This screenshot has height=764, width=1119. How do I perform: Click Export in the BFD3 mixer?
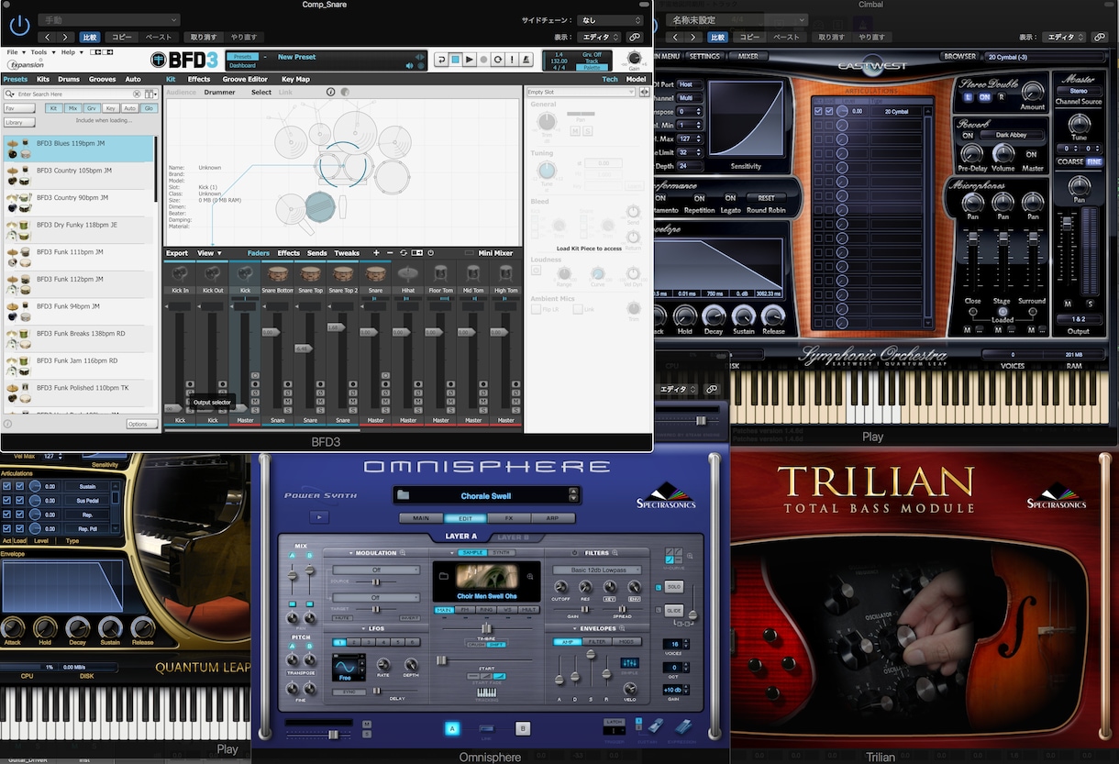tap(177, 253)
